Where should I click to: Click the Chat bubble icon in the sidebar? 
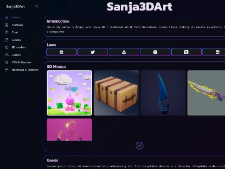7,32
